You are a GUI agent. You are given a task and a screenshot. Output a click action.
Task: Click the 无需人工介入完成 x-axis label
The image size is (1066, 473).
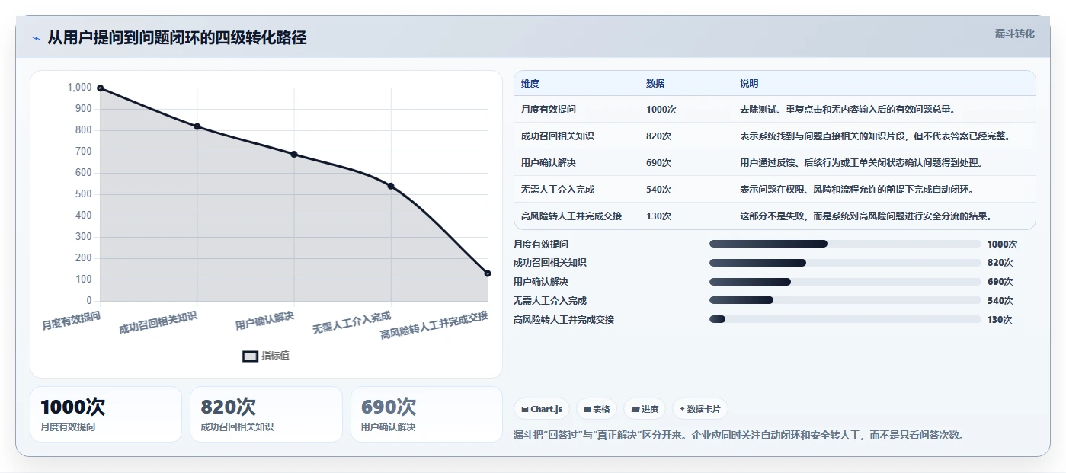click(x=351, y=324)
